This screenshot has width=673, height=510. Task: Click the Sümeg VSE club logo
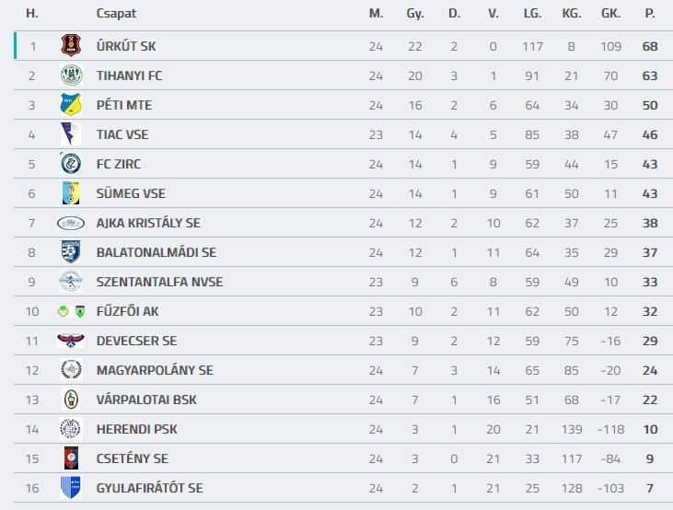click(71, 193)
